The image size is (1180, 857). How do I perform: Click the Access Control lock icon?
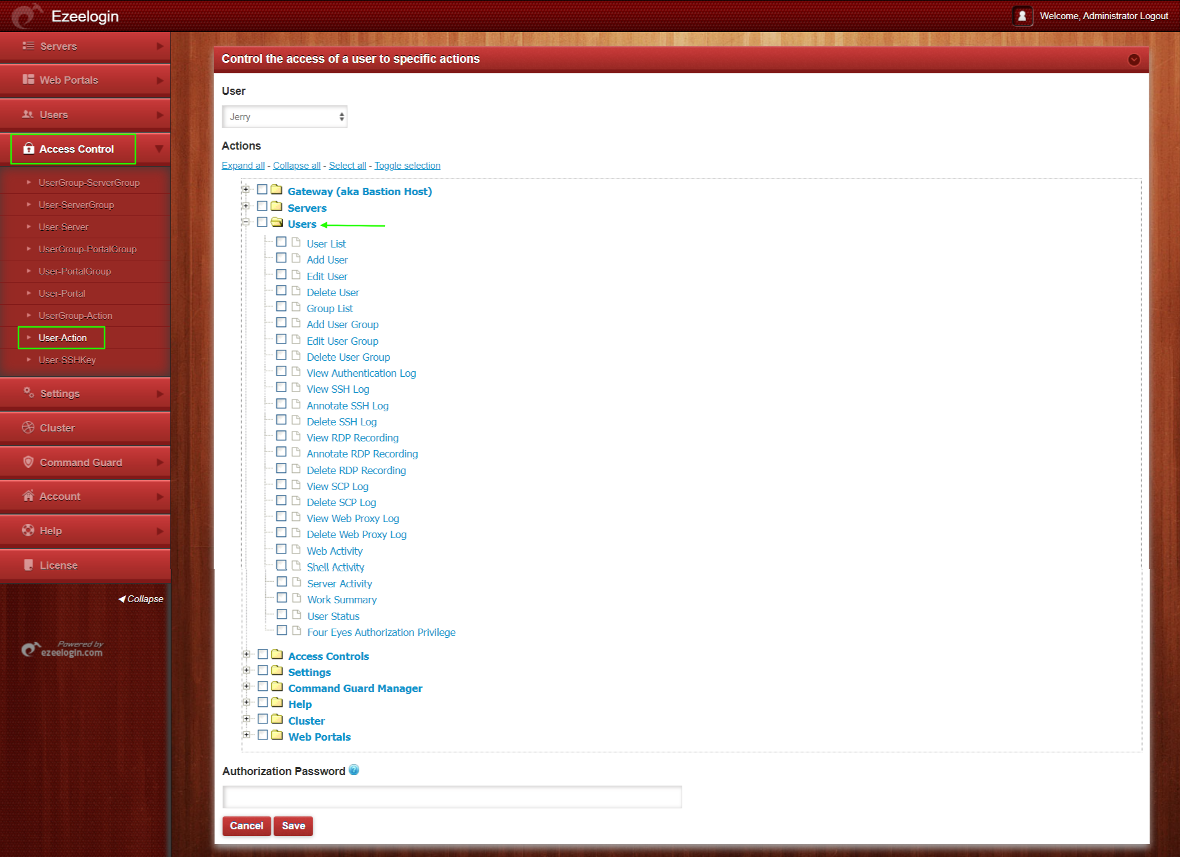coord(28,148)
